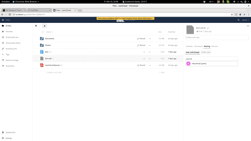Open more actions for Documents row
Screen dimensions: 251x141
pos(150,39)
